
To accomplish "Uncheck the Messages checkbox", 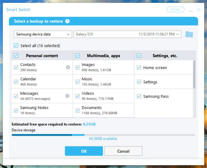I will click(16, 96).
